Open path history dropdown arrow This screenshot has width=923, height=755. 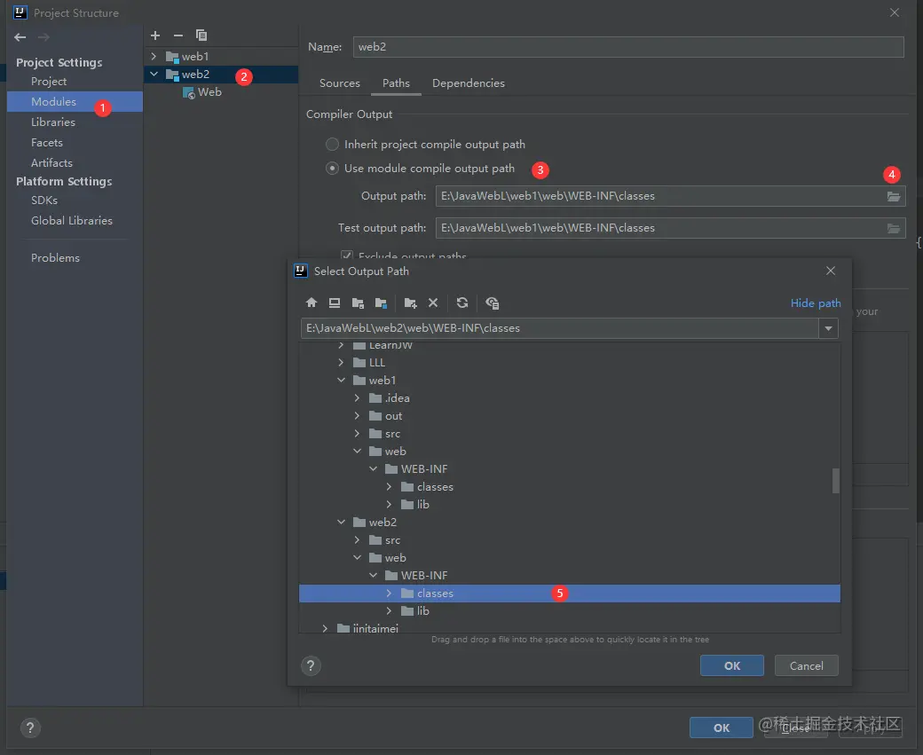pos(828,328)
